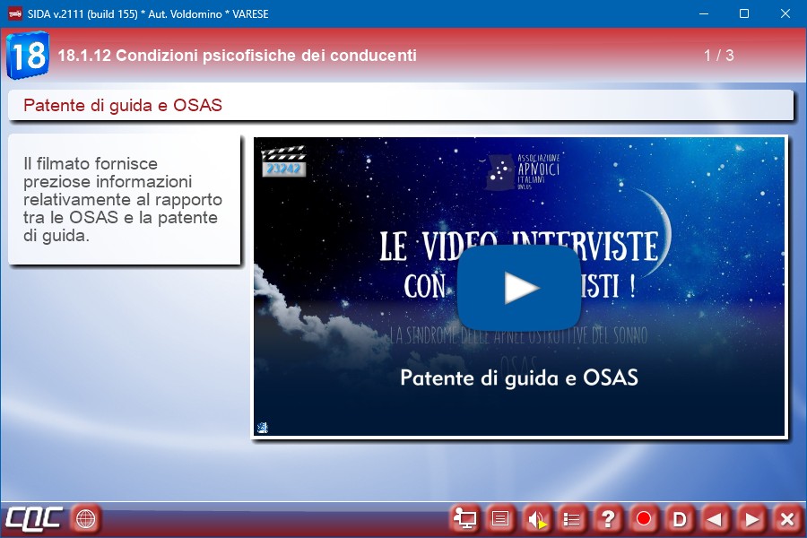The width and height of the screenshot is (807, 538).
Task: Click the small icon in video's bottom-left corner
Action: 264,427
